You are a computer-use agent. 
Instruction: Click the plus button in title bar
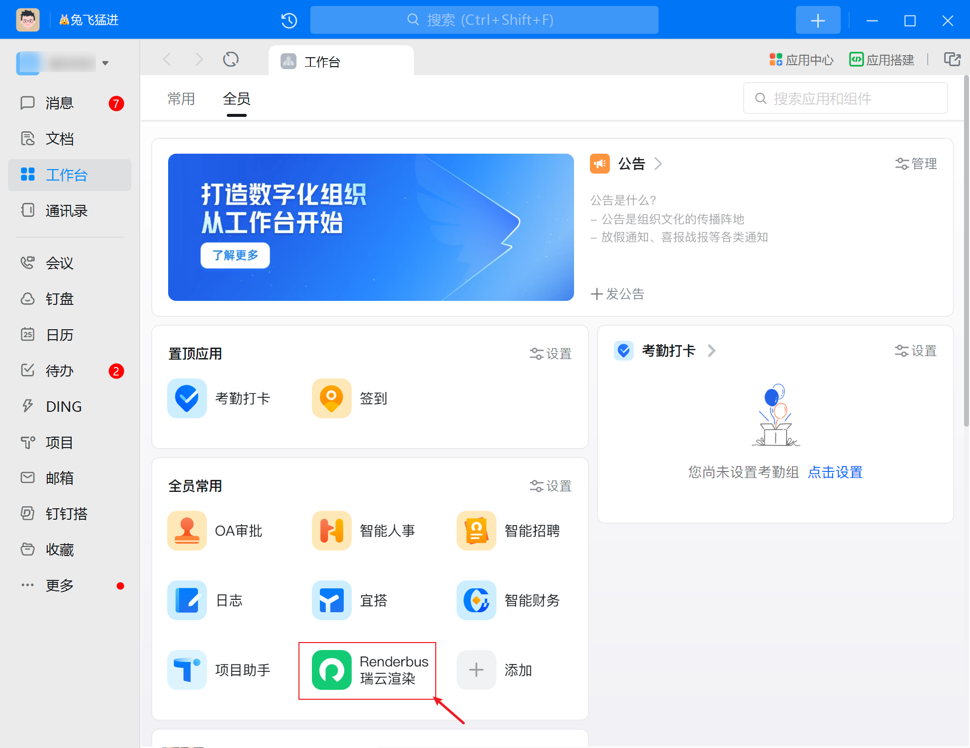point(818,20)
